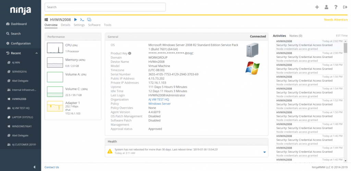Click the logout icon
This screenshot has height=171, width=351.
click(345, 7)
